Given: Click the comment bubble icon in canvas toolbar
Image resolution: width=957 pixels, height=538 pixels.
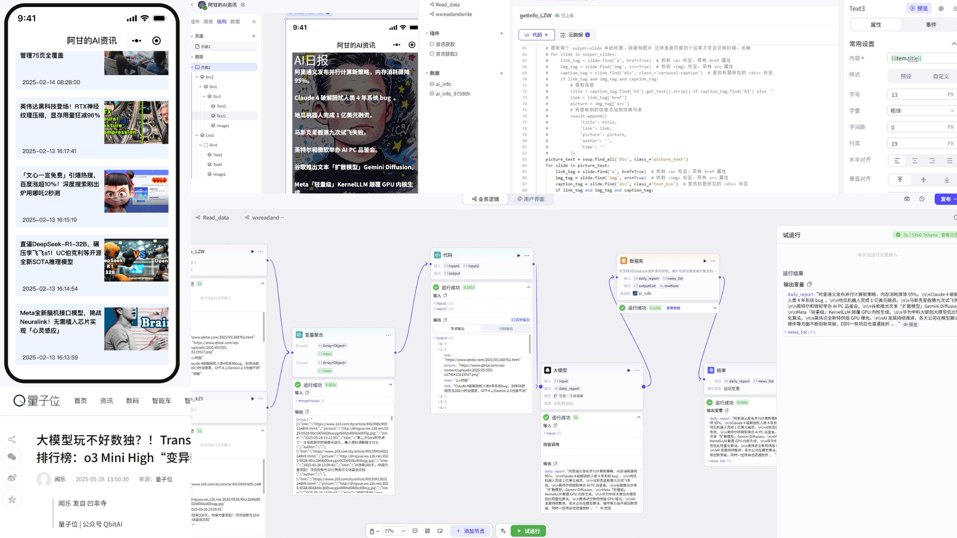Looking at the screenshot, I should (x=415, y=531).
